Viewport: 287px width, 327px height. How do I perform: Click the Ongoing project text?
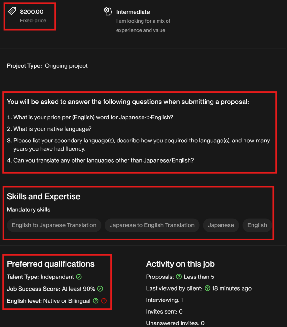coord(66,66)
